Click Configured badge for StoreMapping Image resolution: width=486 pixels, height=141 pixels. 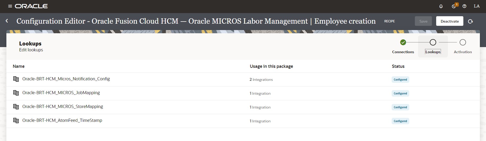400,107
